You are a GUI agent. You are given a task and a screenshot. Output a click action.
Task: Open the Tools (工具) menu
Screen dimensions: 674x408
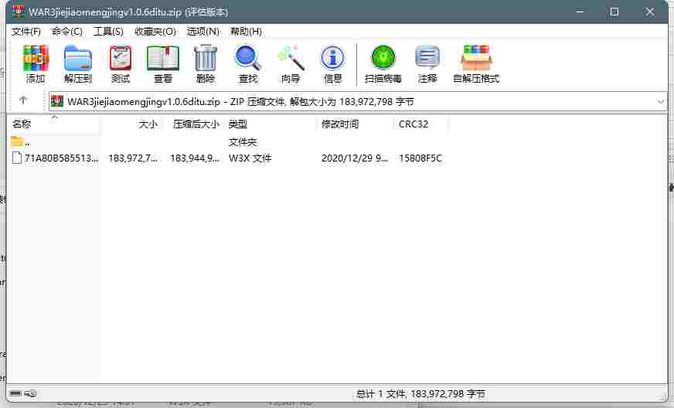[x=108, y=32]
